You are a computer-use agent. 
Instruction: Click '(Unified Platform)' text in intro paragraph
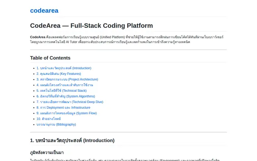112,37
